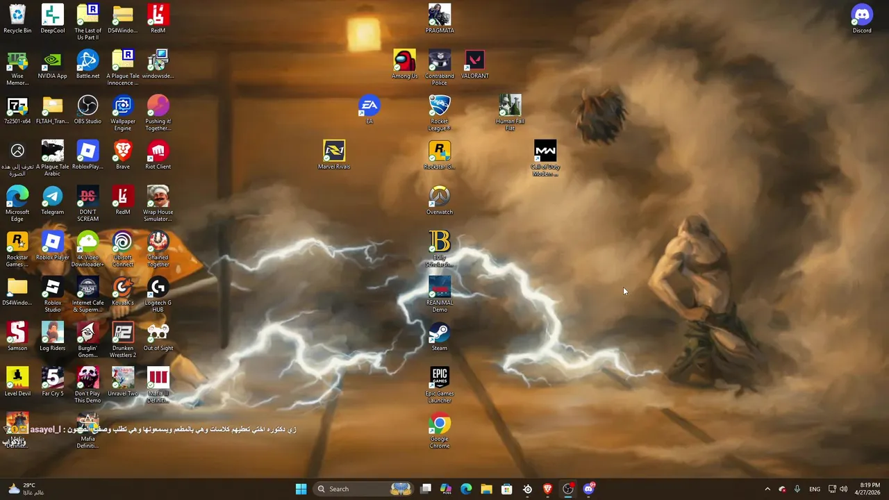Select the windowsde... desktop icon
This screenshot has width=889, height=500.
[158, 64]
